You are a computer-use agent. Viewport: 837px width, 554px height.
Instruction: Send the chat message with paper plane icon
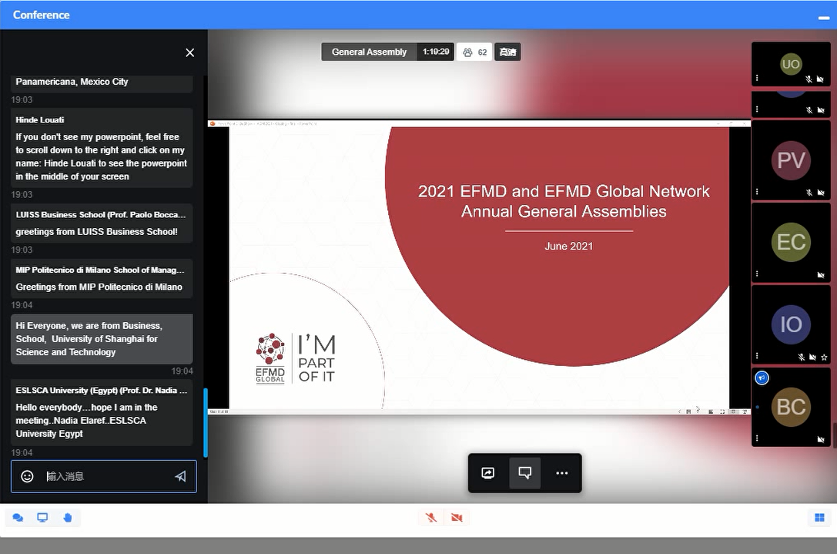[180, 476]
